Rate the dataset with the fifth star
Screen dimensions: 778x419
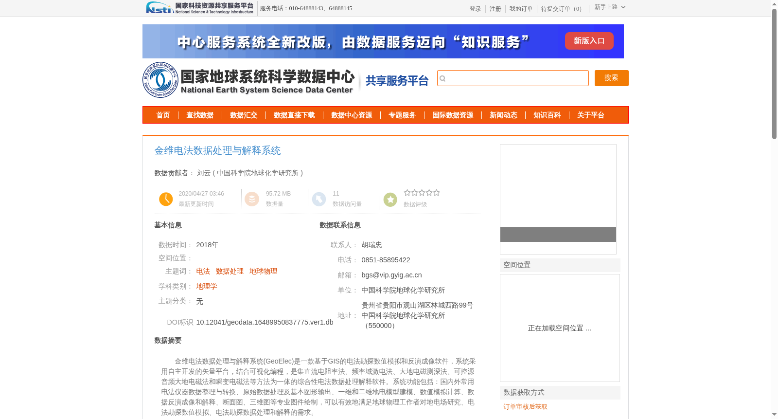click(437, 193)
